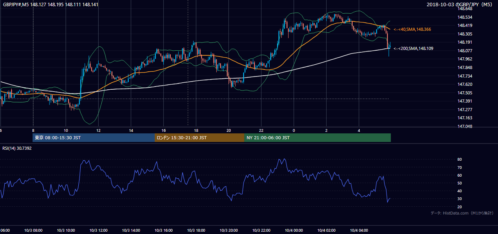Screen dimensions: 498x234
Task: Click the RSI(14) 30.7392 indicator label
Action: 17,148
